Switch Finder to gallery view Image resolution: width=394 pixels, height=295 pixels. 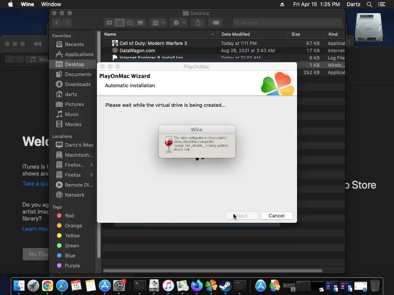coord(140,23)
